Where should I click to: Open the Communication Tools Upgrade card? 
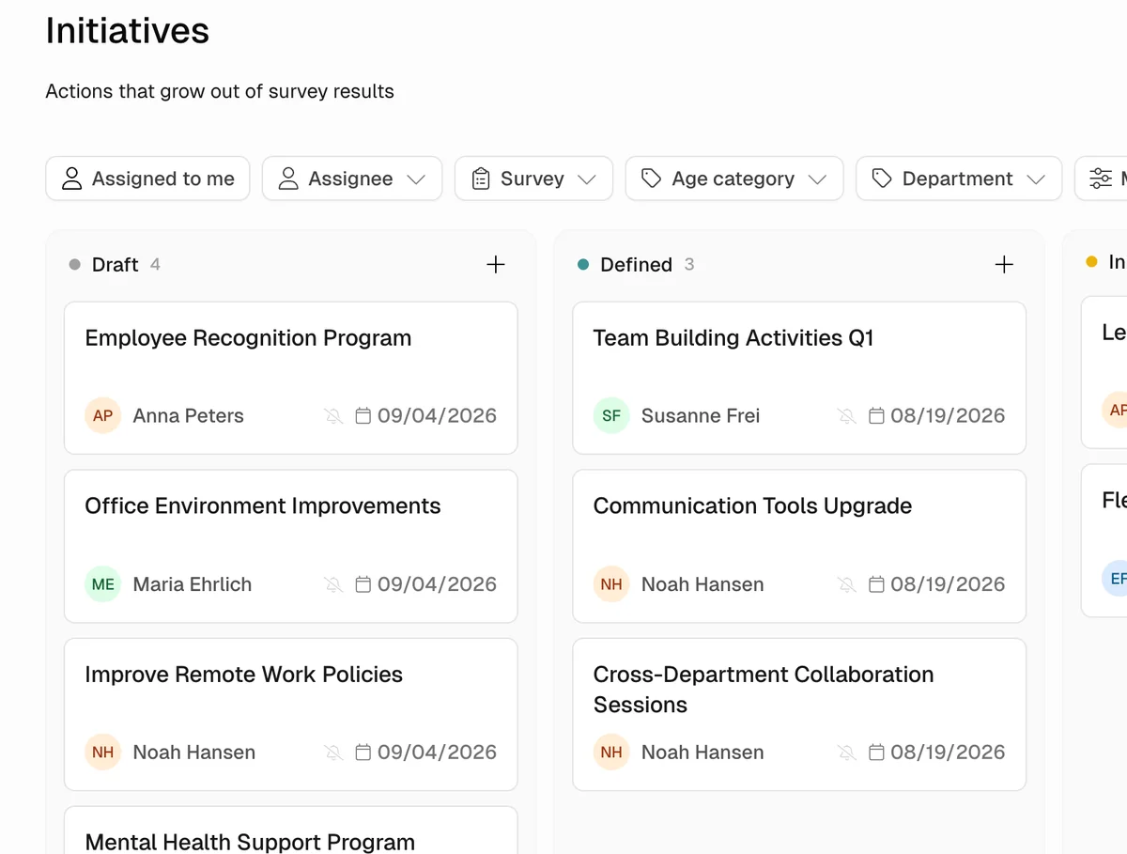tap(799, 546)
